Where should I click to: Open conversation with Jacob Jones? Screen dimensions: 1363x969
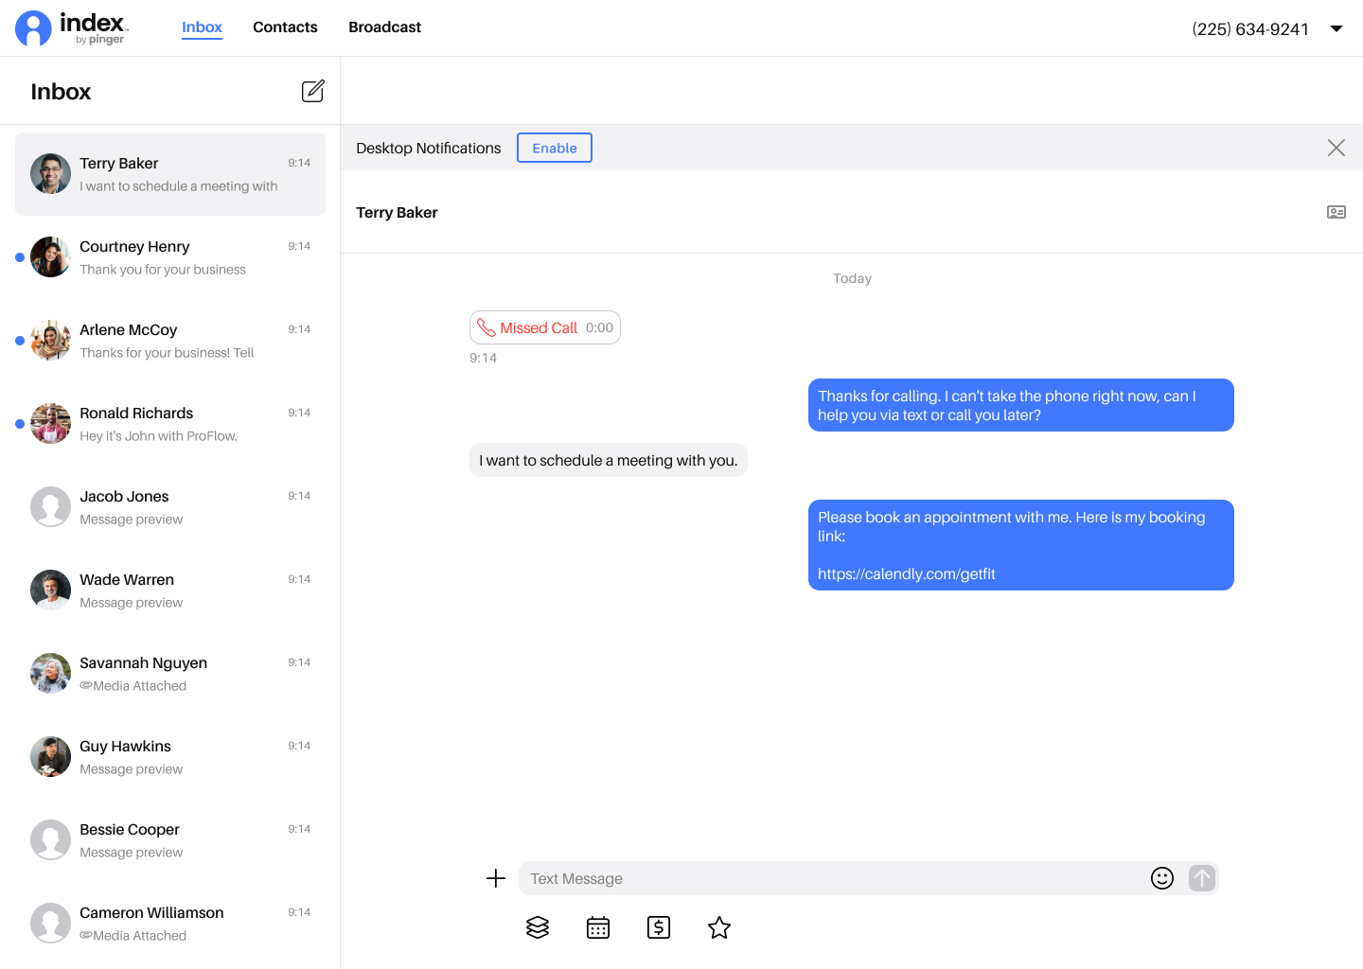click(x=170, y=507)
